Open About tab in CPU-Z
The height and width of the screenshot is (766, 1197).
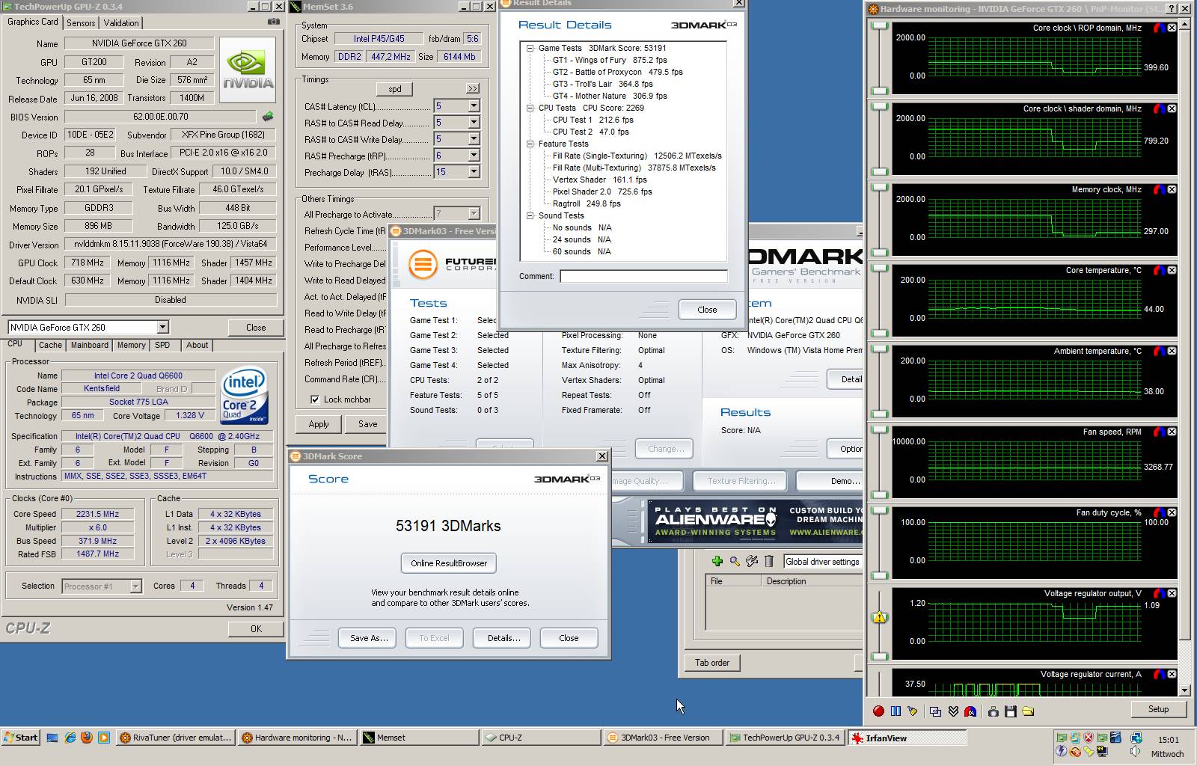[x=198, y=346]
